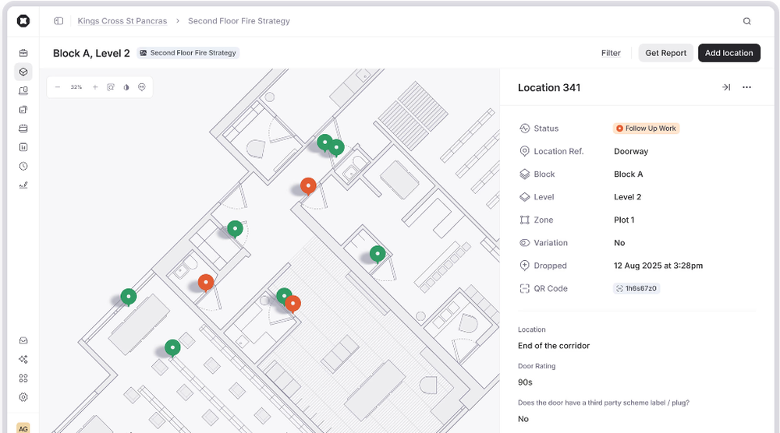Zoom out with the minus icon
This screenshot has width=780, height=433.
pos(58,87)
